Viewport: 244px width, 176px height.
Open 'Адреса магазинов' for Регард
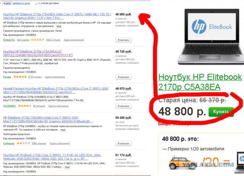click(55, 77)
